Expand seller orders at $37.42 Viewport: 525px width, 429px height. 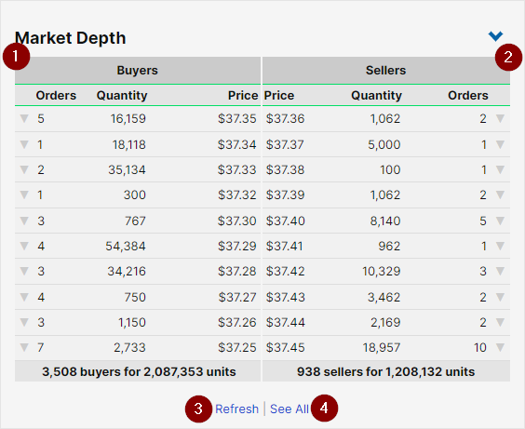coord(500,271)
